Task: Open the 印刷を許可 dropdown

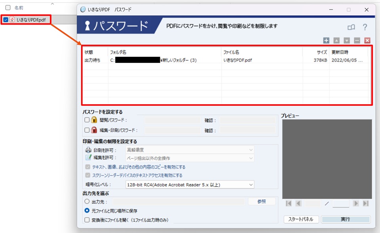Action: point(190,150)
